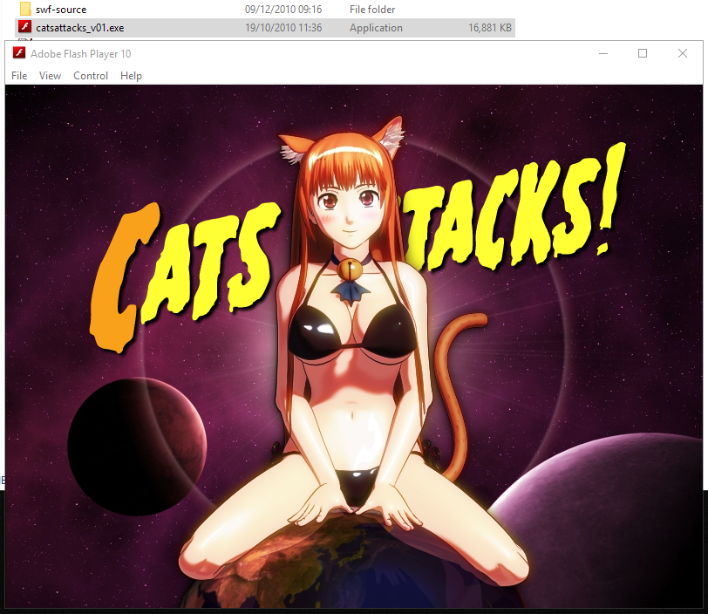Open the Control menu in Flash Player
The width and height of the screenshot is (708, 614).
[x=91, y=76]
